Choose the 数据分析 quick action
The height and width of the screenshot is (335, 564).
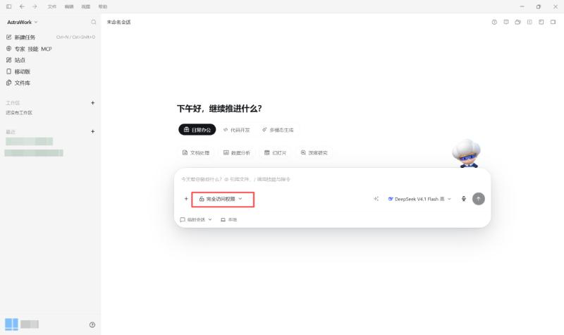(237, 153)
